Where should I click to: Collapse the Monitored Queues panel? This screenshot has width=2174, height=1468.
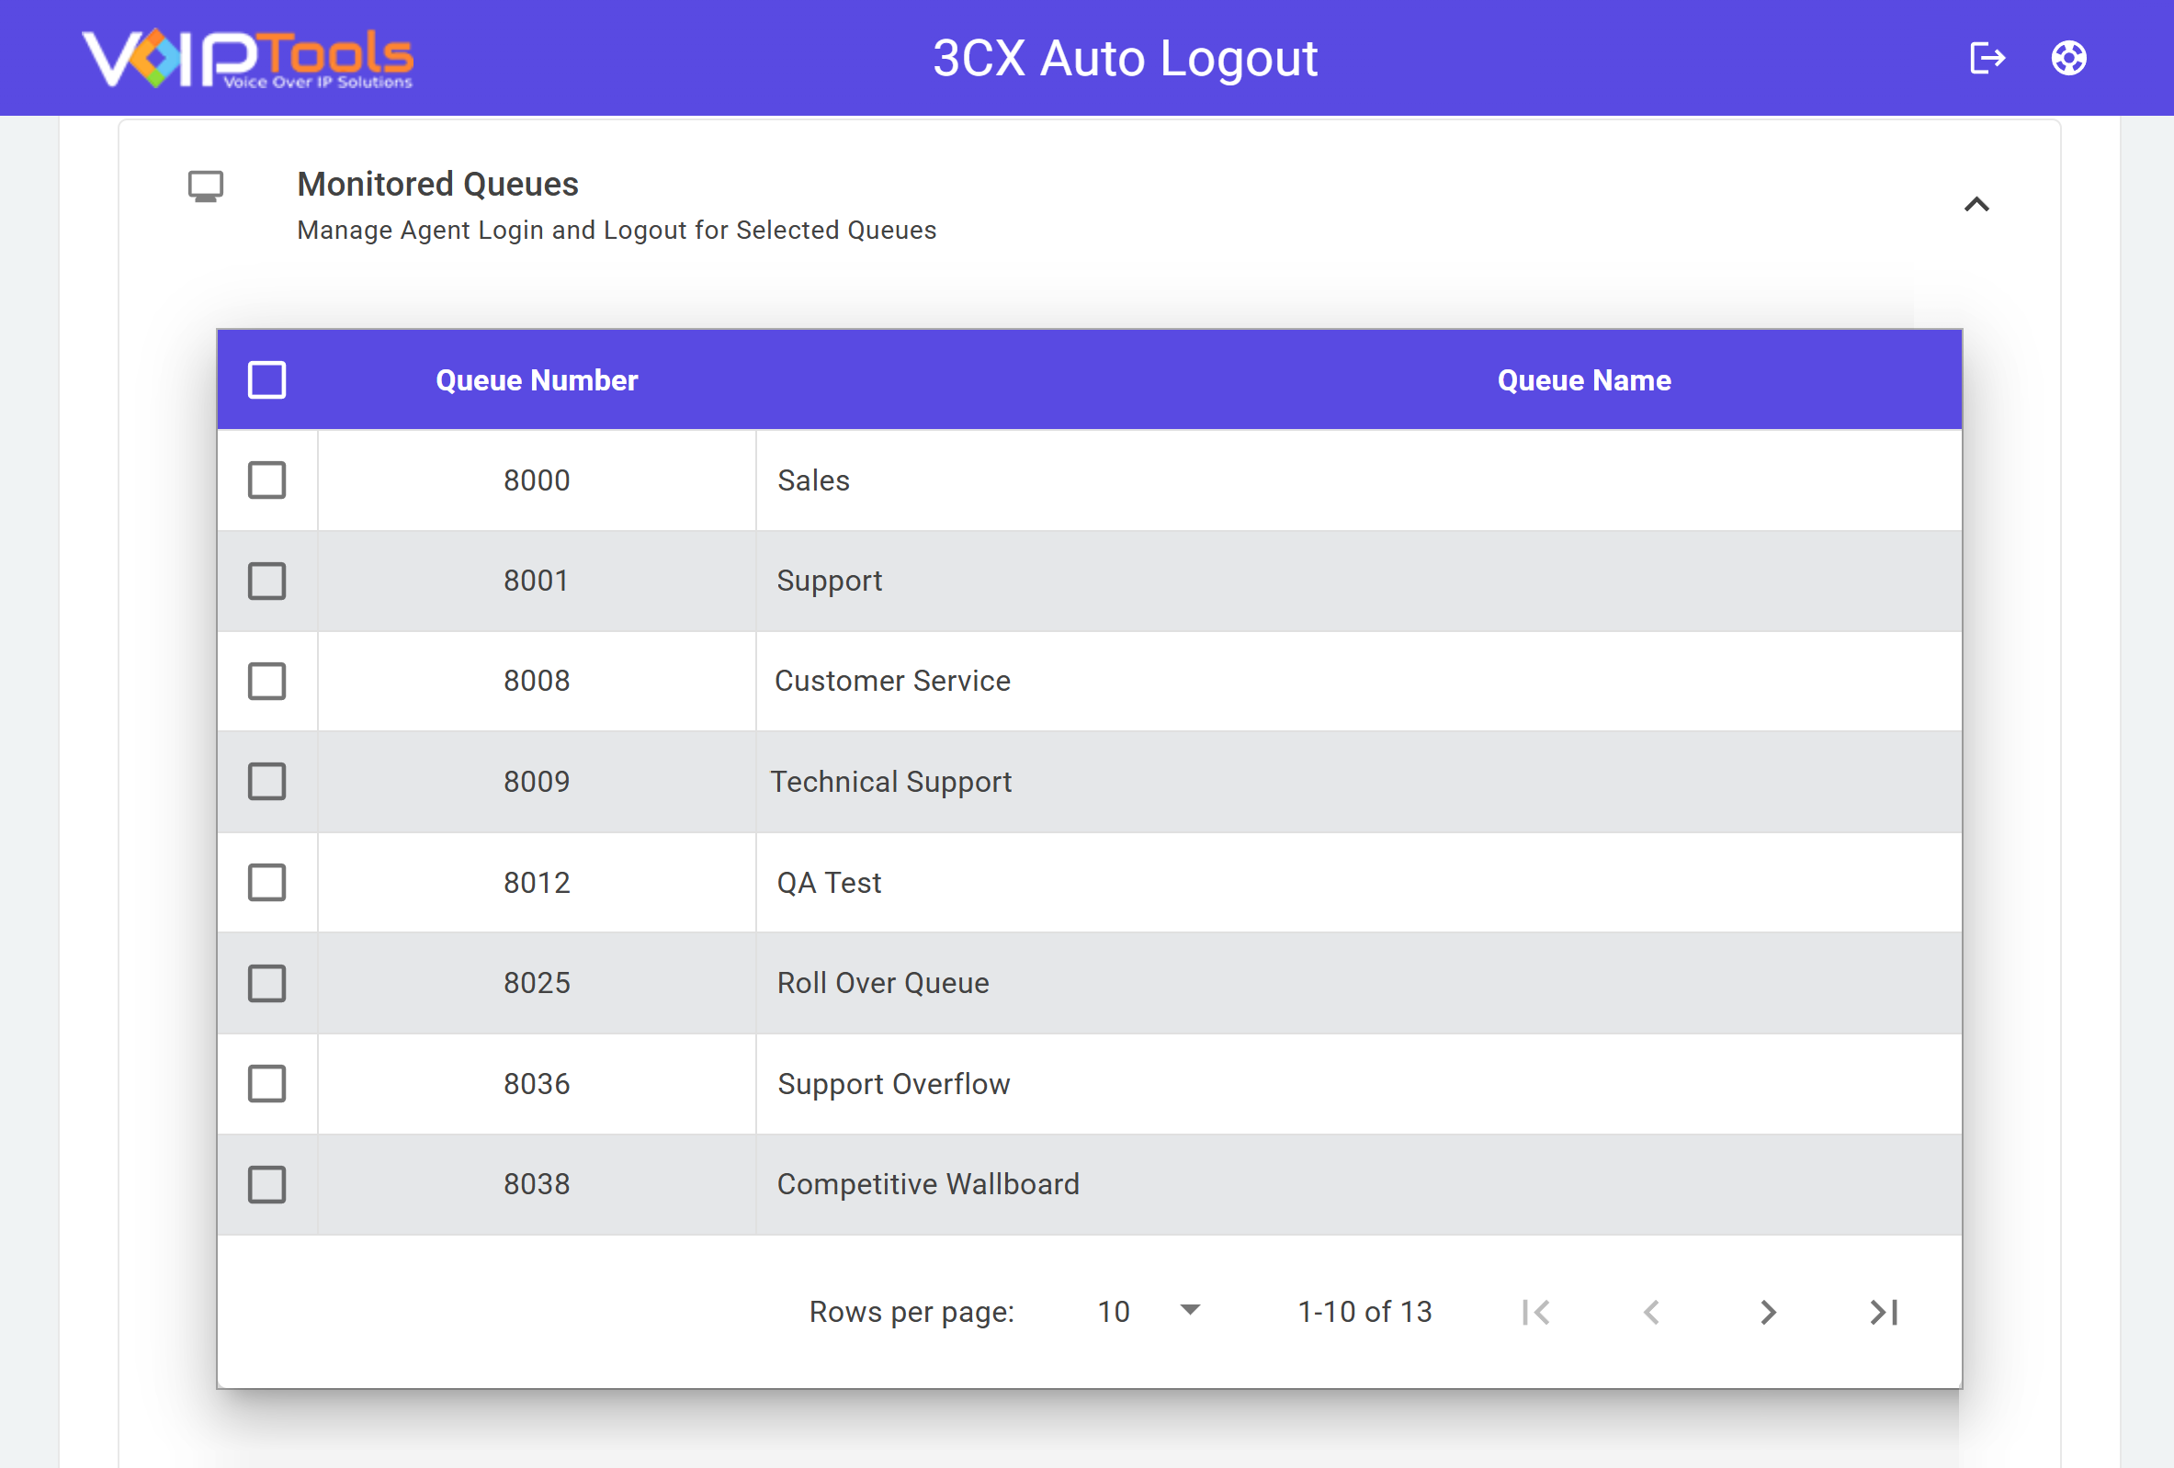pos(1976,204)
